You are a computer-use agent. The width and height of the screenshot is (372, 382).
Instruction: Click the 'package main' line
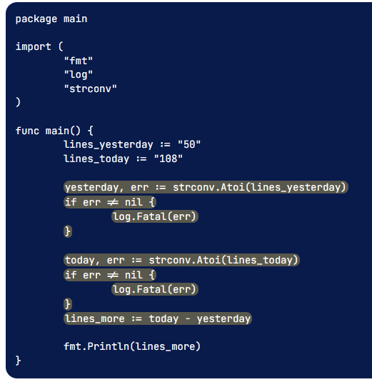coord(51,19)
